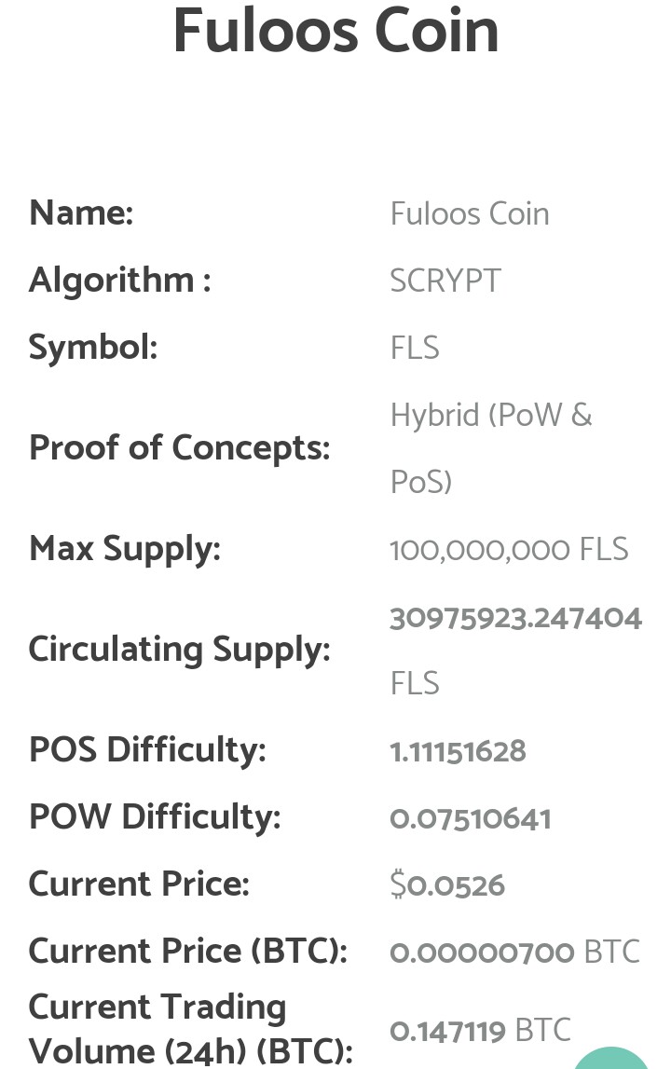This screenshot has width=671, height=1069.
Task: Click the SCRYPT algorithm value
Action: 445,281
